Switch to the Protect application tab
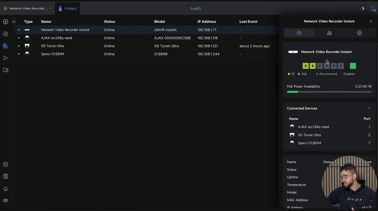 pos(67,8)
